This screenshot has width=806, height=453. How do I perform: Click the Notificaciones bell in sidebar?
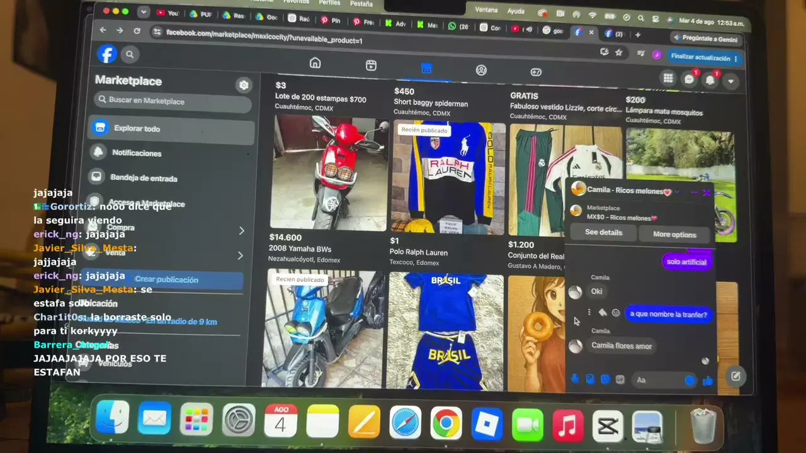click(98, 152)
